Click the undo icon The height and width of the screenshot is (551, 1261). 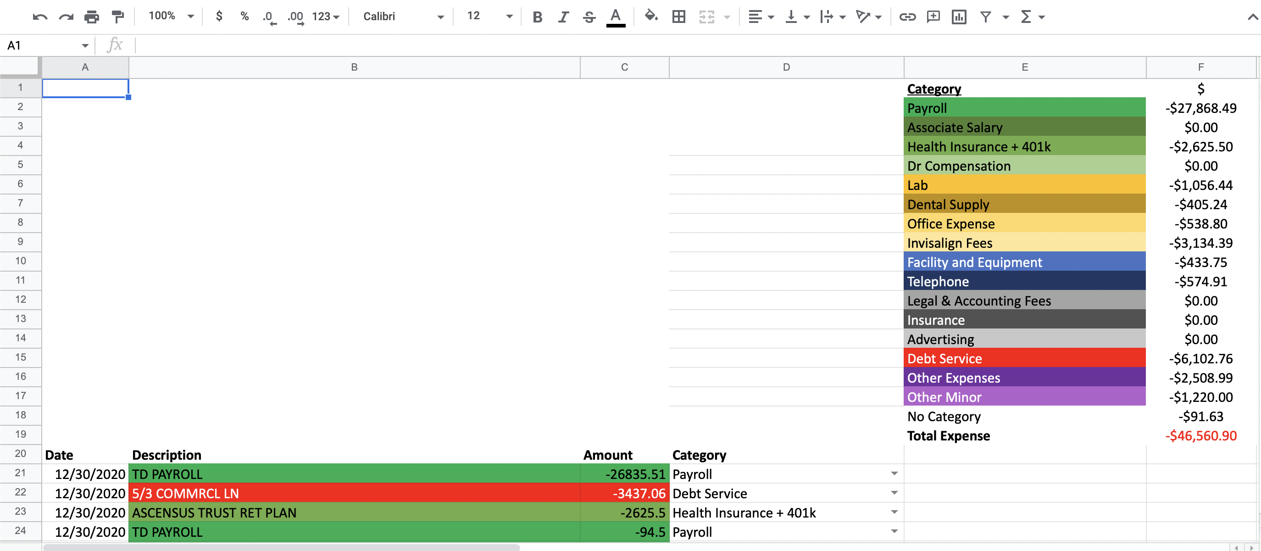[x=39, y=17]
